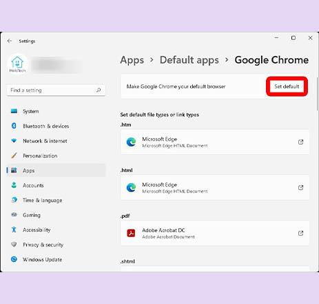Minimize the Settings window
Image resolution: width=319 pixels, height=304 pixels.
click(x=276, y=37)
